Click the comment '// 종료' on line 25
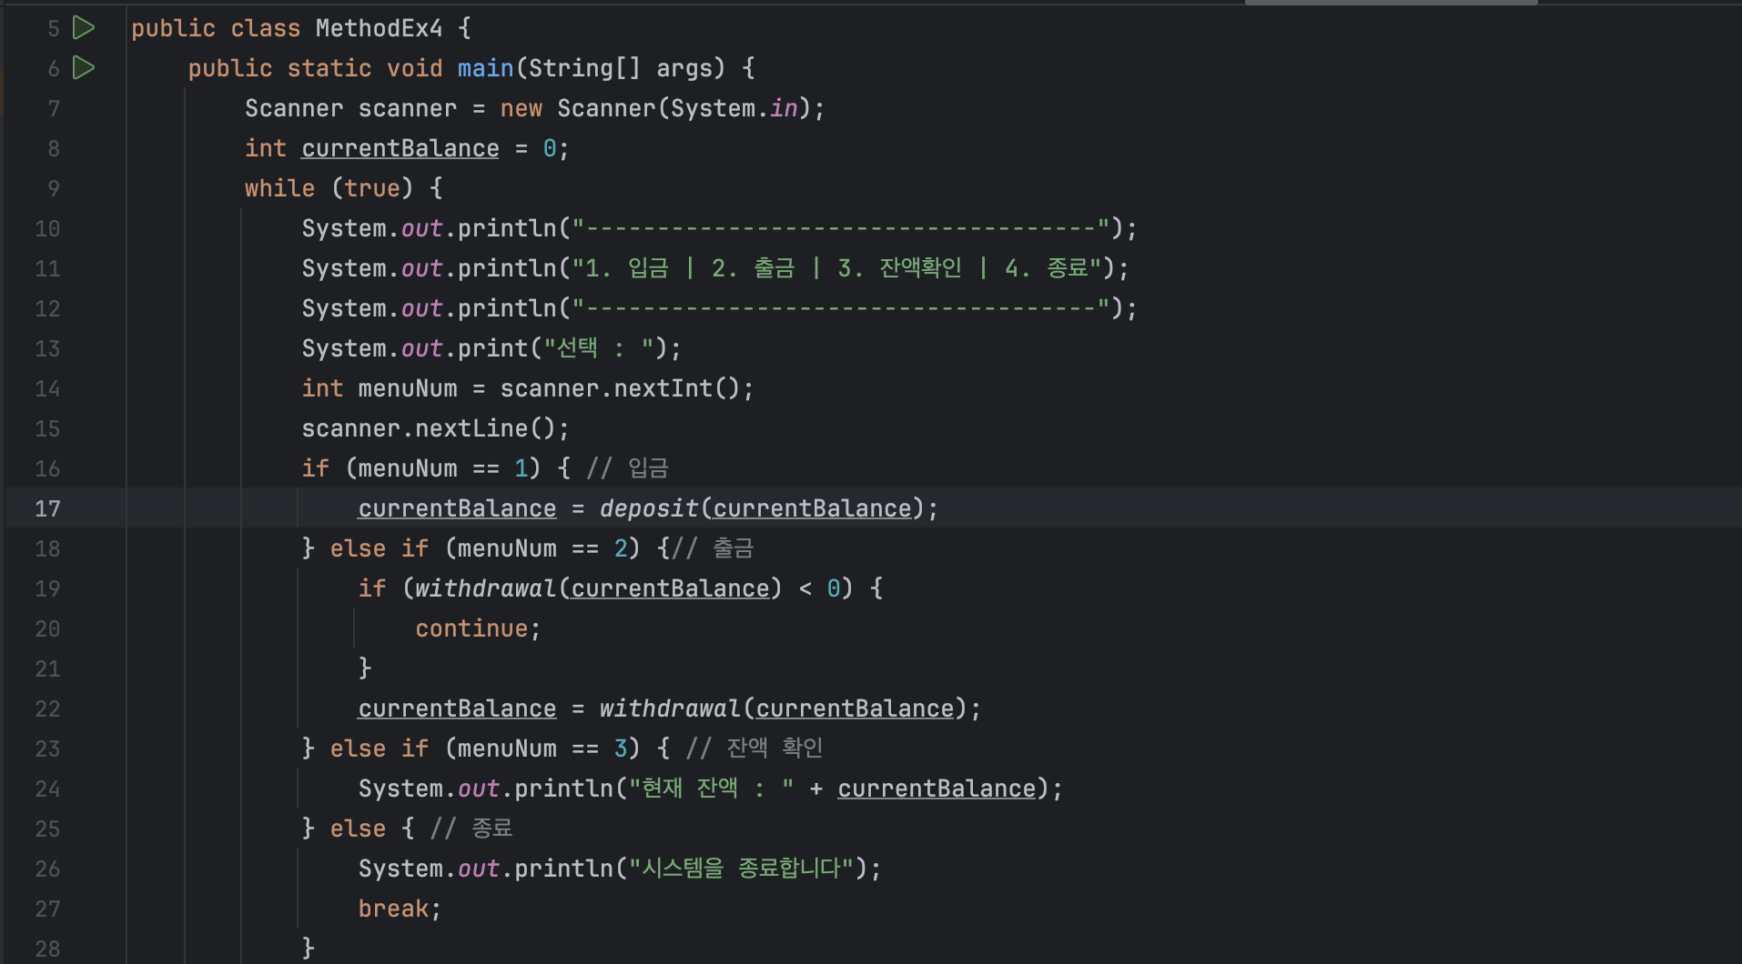Viewport: 1742px width, 964px height. click(471, 828)
